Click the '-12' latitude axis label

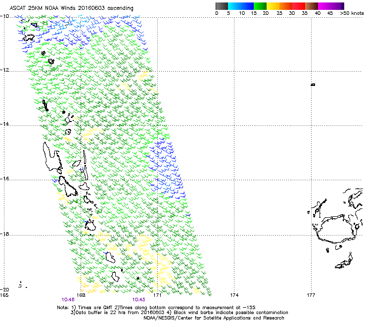[x=4, y=70]
